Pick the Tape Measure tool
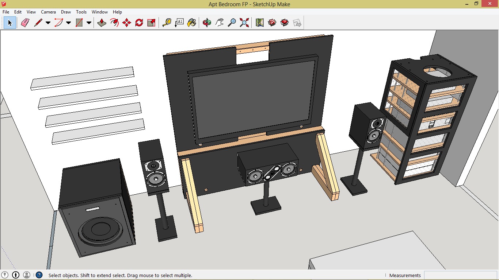 167,23
